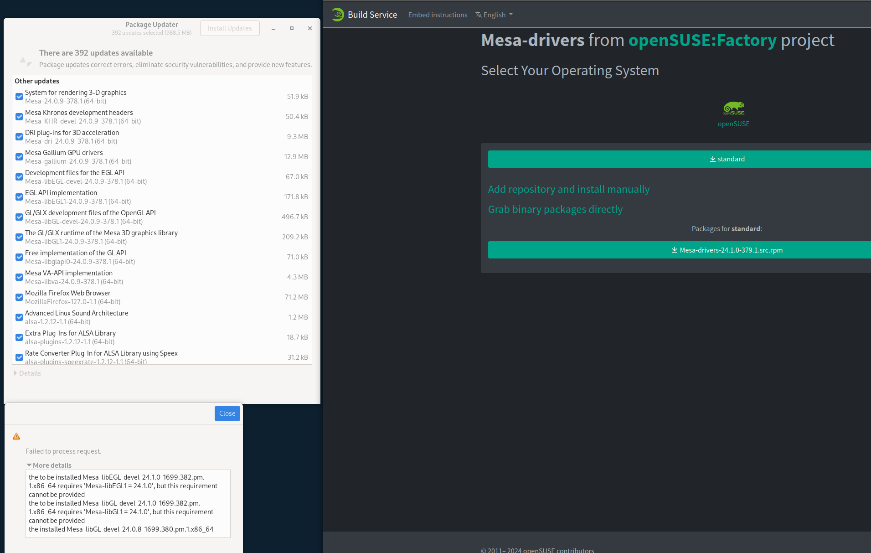Maximize the Package Updater window

[292, 28]
